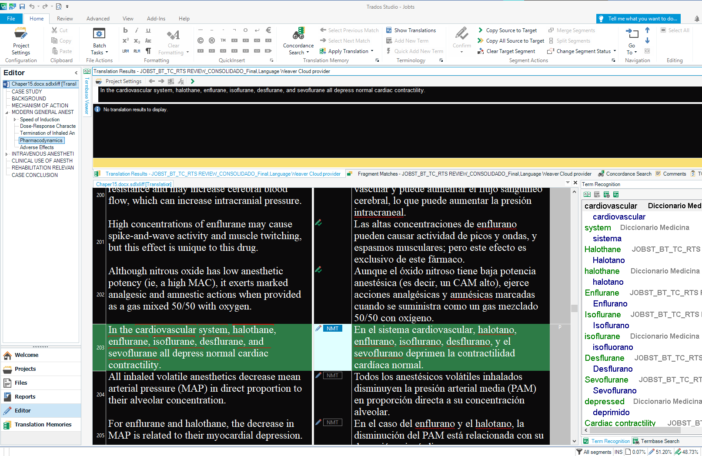Viewport: 702px width, 456px height.
Task: Toggle italic formatting
Action: (137, 30)
